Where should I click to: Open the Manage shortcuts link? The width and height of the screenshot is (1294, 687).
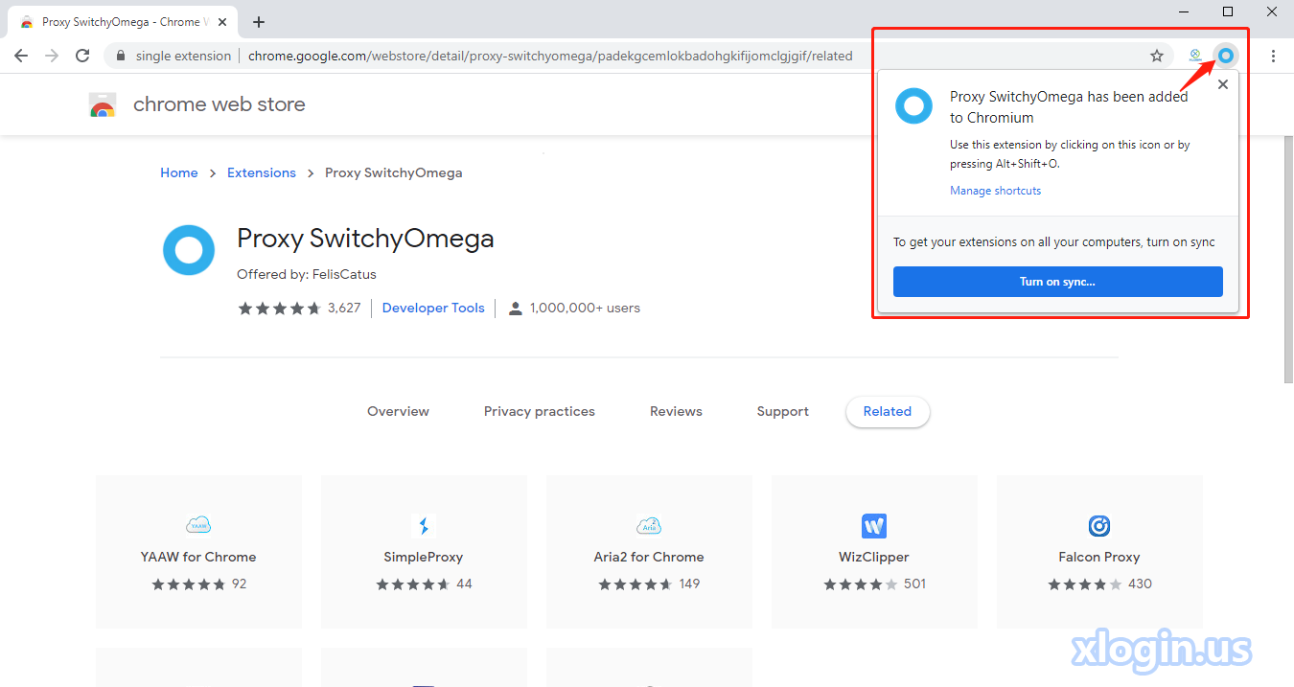[995, 191]
